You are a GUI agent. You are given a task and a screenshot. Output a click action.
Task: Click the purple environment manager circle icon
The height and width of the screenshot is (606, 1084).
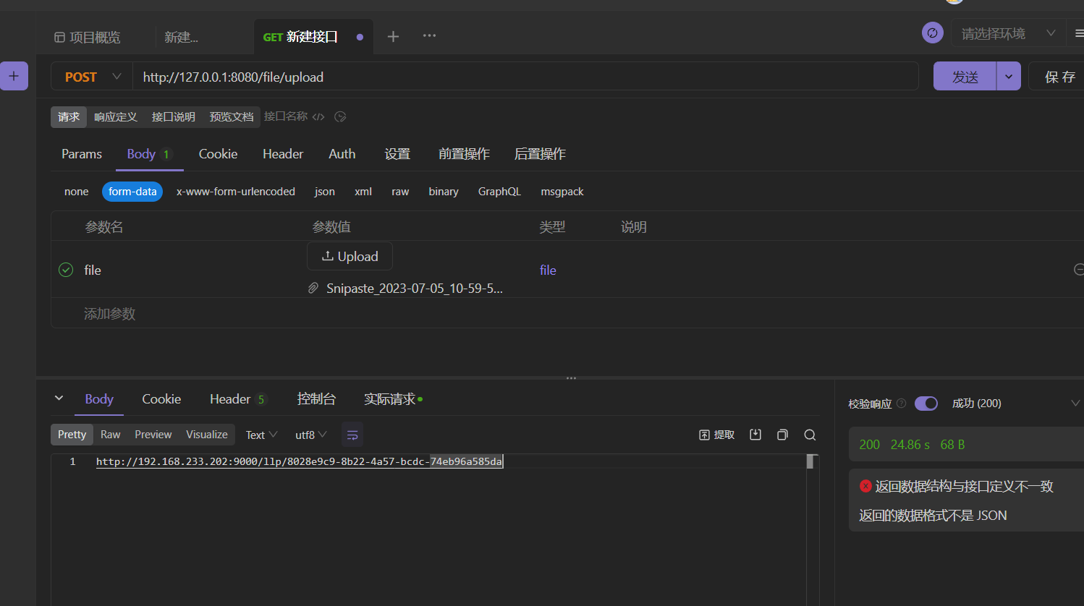[932, 33]
